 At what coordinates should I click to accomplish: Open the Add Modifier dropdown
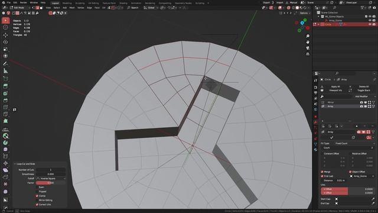pos(364,96)
